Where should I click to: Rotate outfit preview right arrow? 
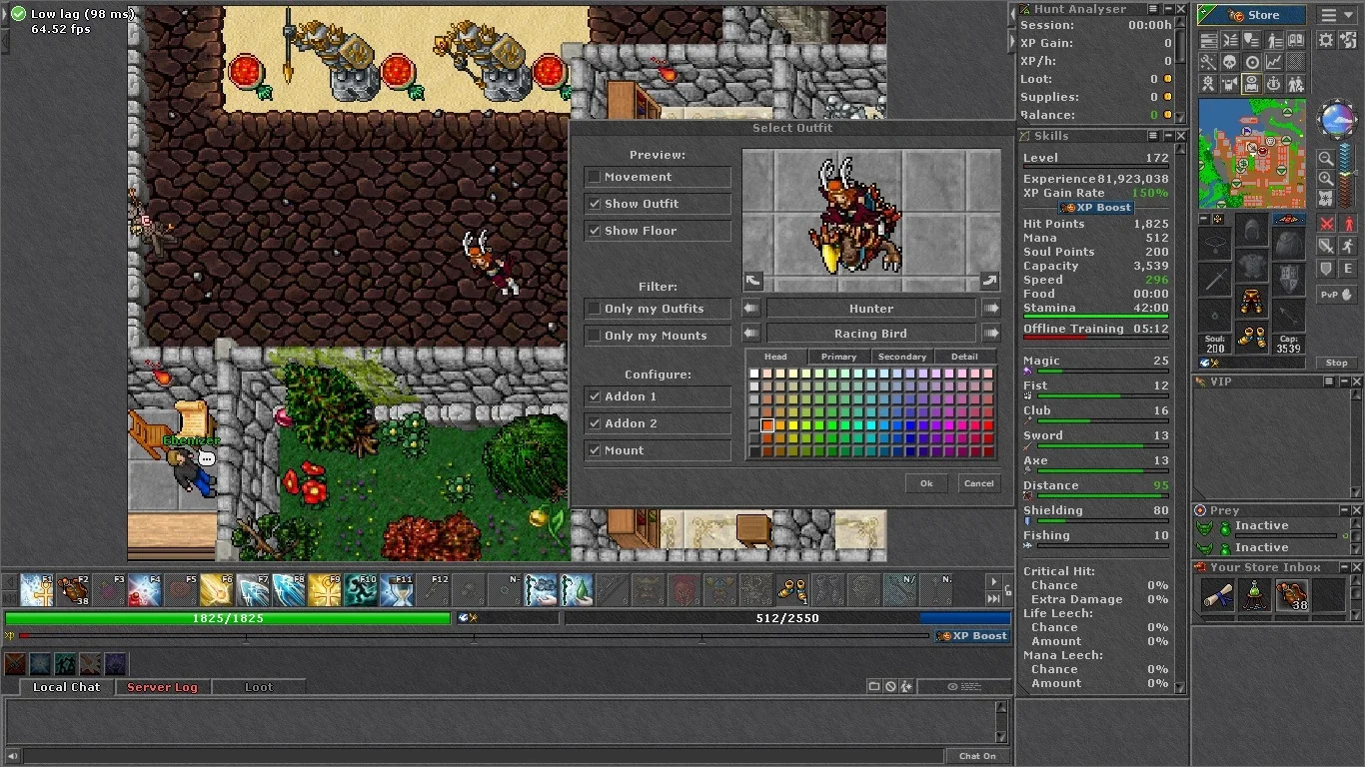coord(989,281)
